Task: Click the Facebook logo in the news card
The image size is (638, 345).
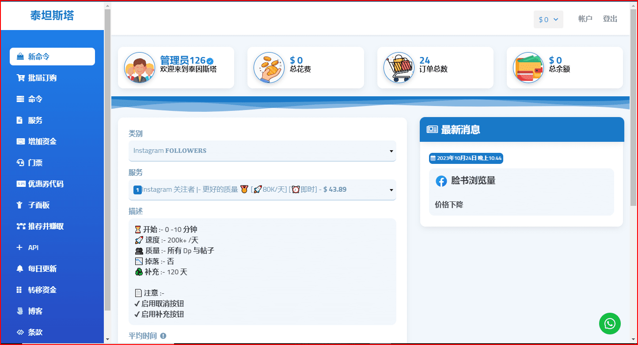Action: click(441, 181)
